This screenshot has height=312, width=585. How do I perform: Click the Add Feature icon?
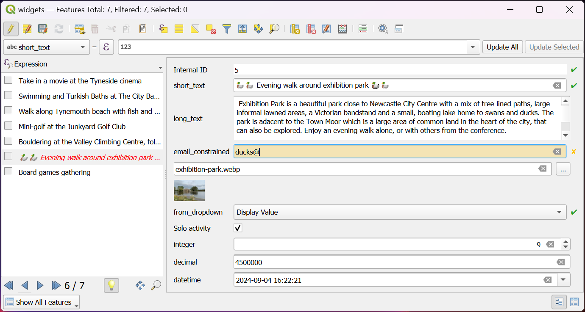coord(79,29)
